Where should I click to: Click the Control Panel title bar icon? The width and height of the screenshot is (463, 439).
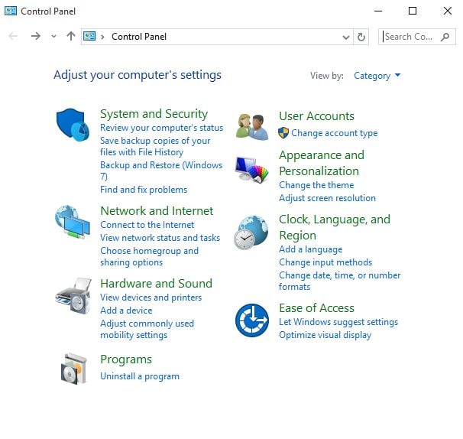[11, 11]
